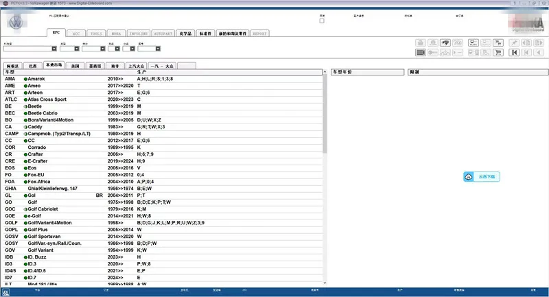Open the 标准件 tab
Image resolution: width=549 pixels, height=297 pixels.
[205, 34]
